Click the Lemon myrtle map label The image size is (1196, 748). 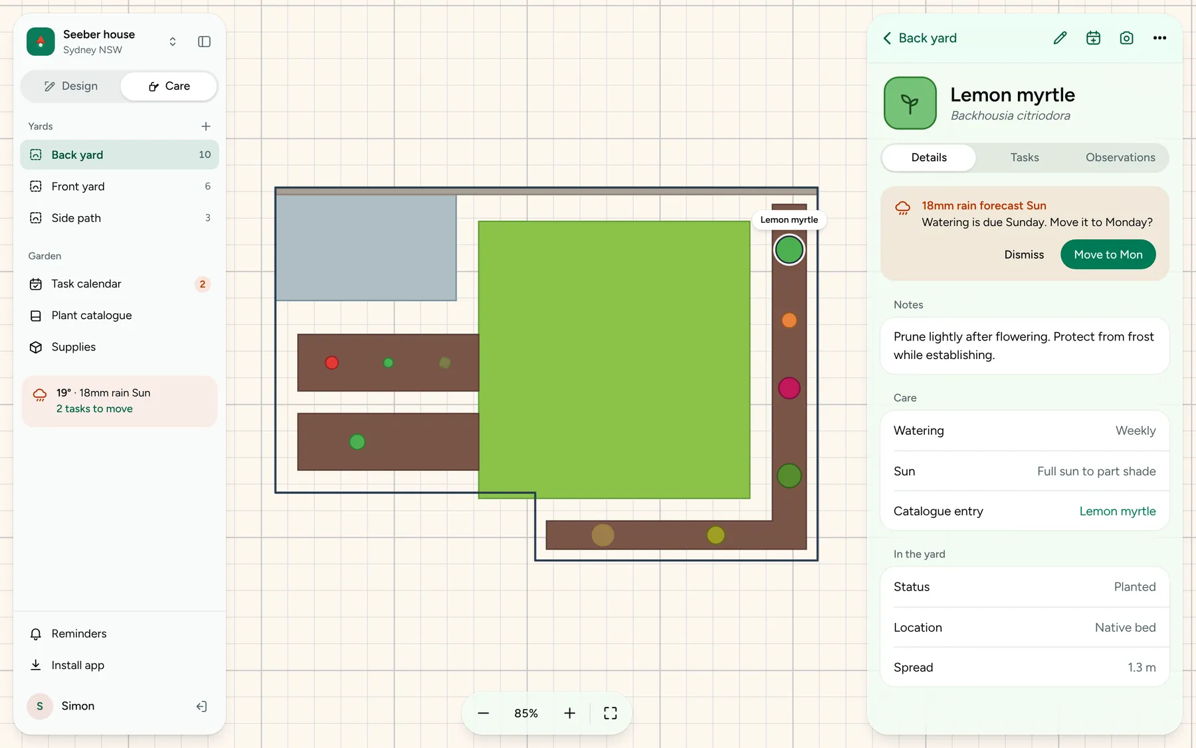tap(789, 220)
